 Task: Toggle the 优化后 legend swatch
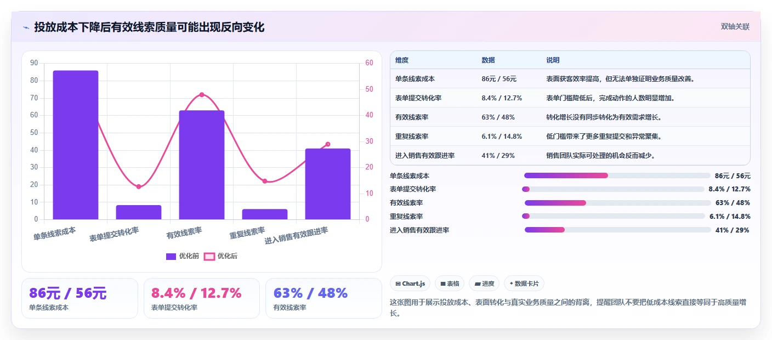click(209, 256)
